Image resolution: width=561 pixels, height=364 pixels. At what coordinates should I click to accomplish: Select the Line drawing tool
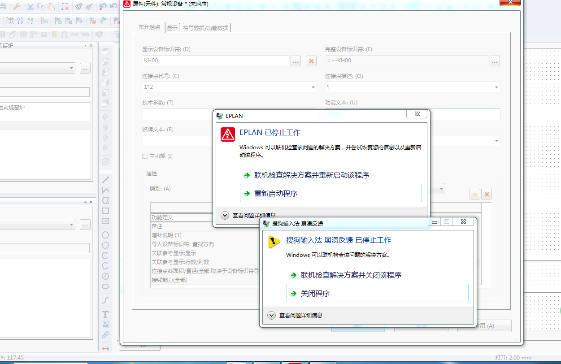[105, 180]
